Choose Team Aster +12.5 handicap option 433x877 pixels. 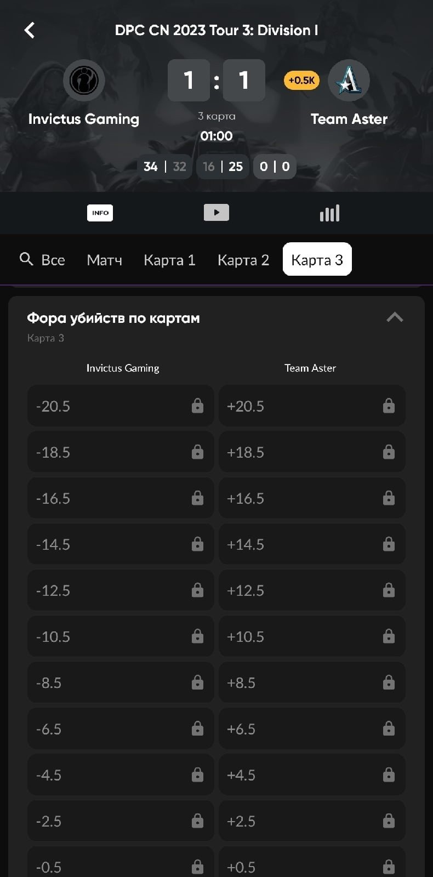pyautogui.click(x=312, y=590)
